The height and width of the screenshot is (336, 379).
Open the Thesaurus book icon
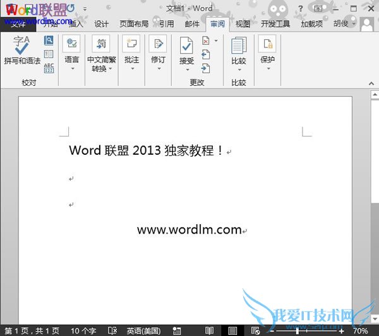click(x=49, y=54)
